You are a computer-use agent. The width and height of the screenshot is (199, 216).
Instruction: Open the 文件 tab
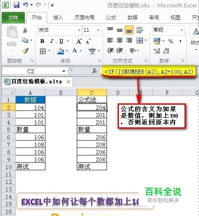coord(13,17)
